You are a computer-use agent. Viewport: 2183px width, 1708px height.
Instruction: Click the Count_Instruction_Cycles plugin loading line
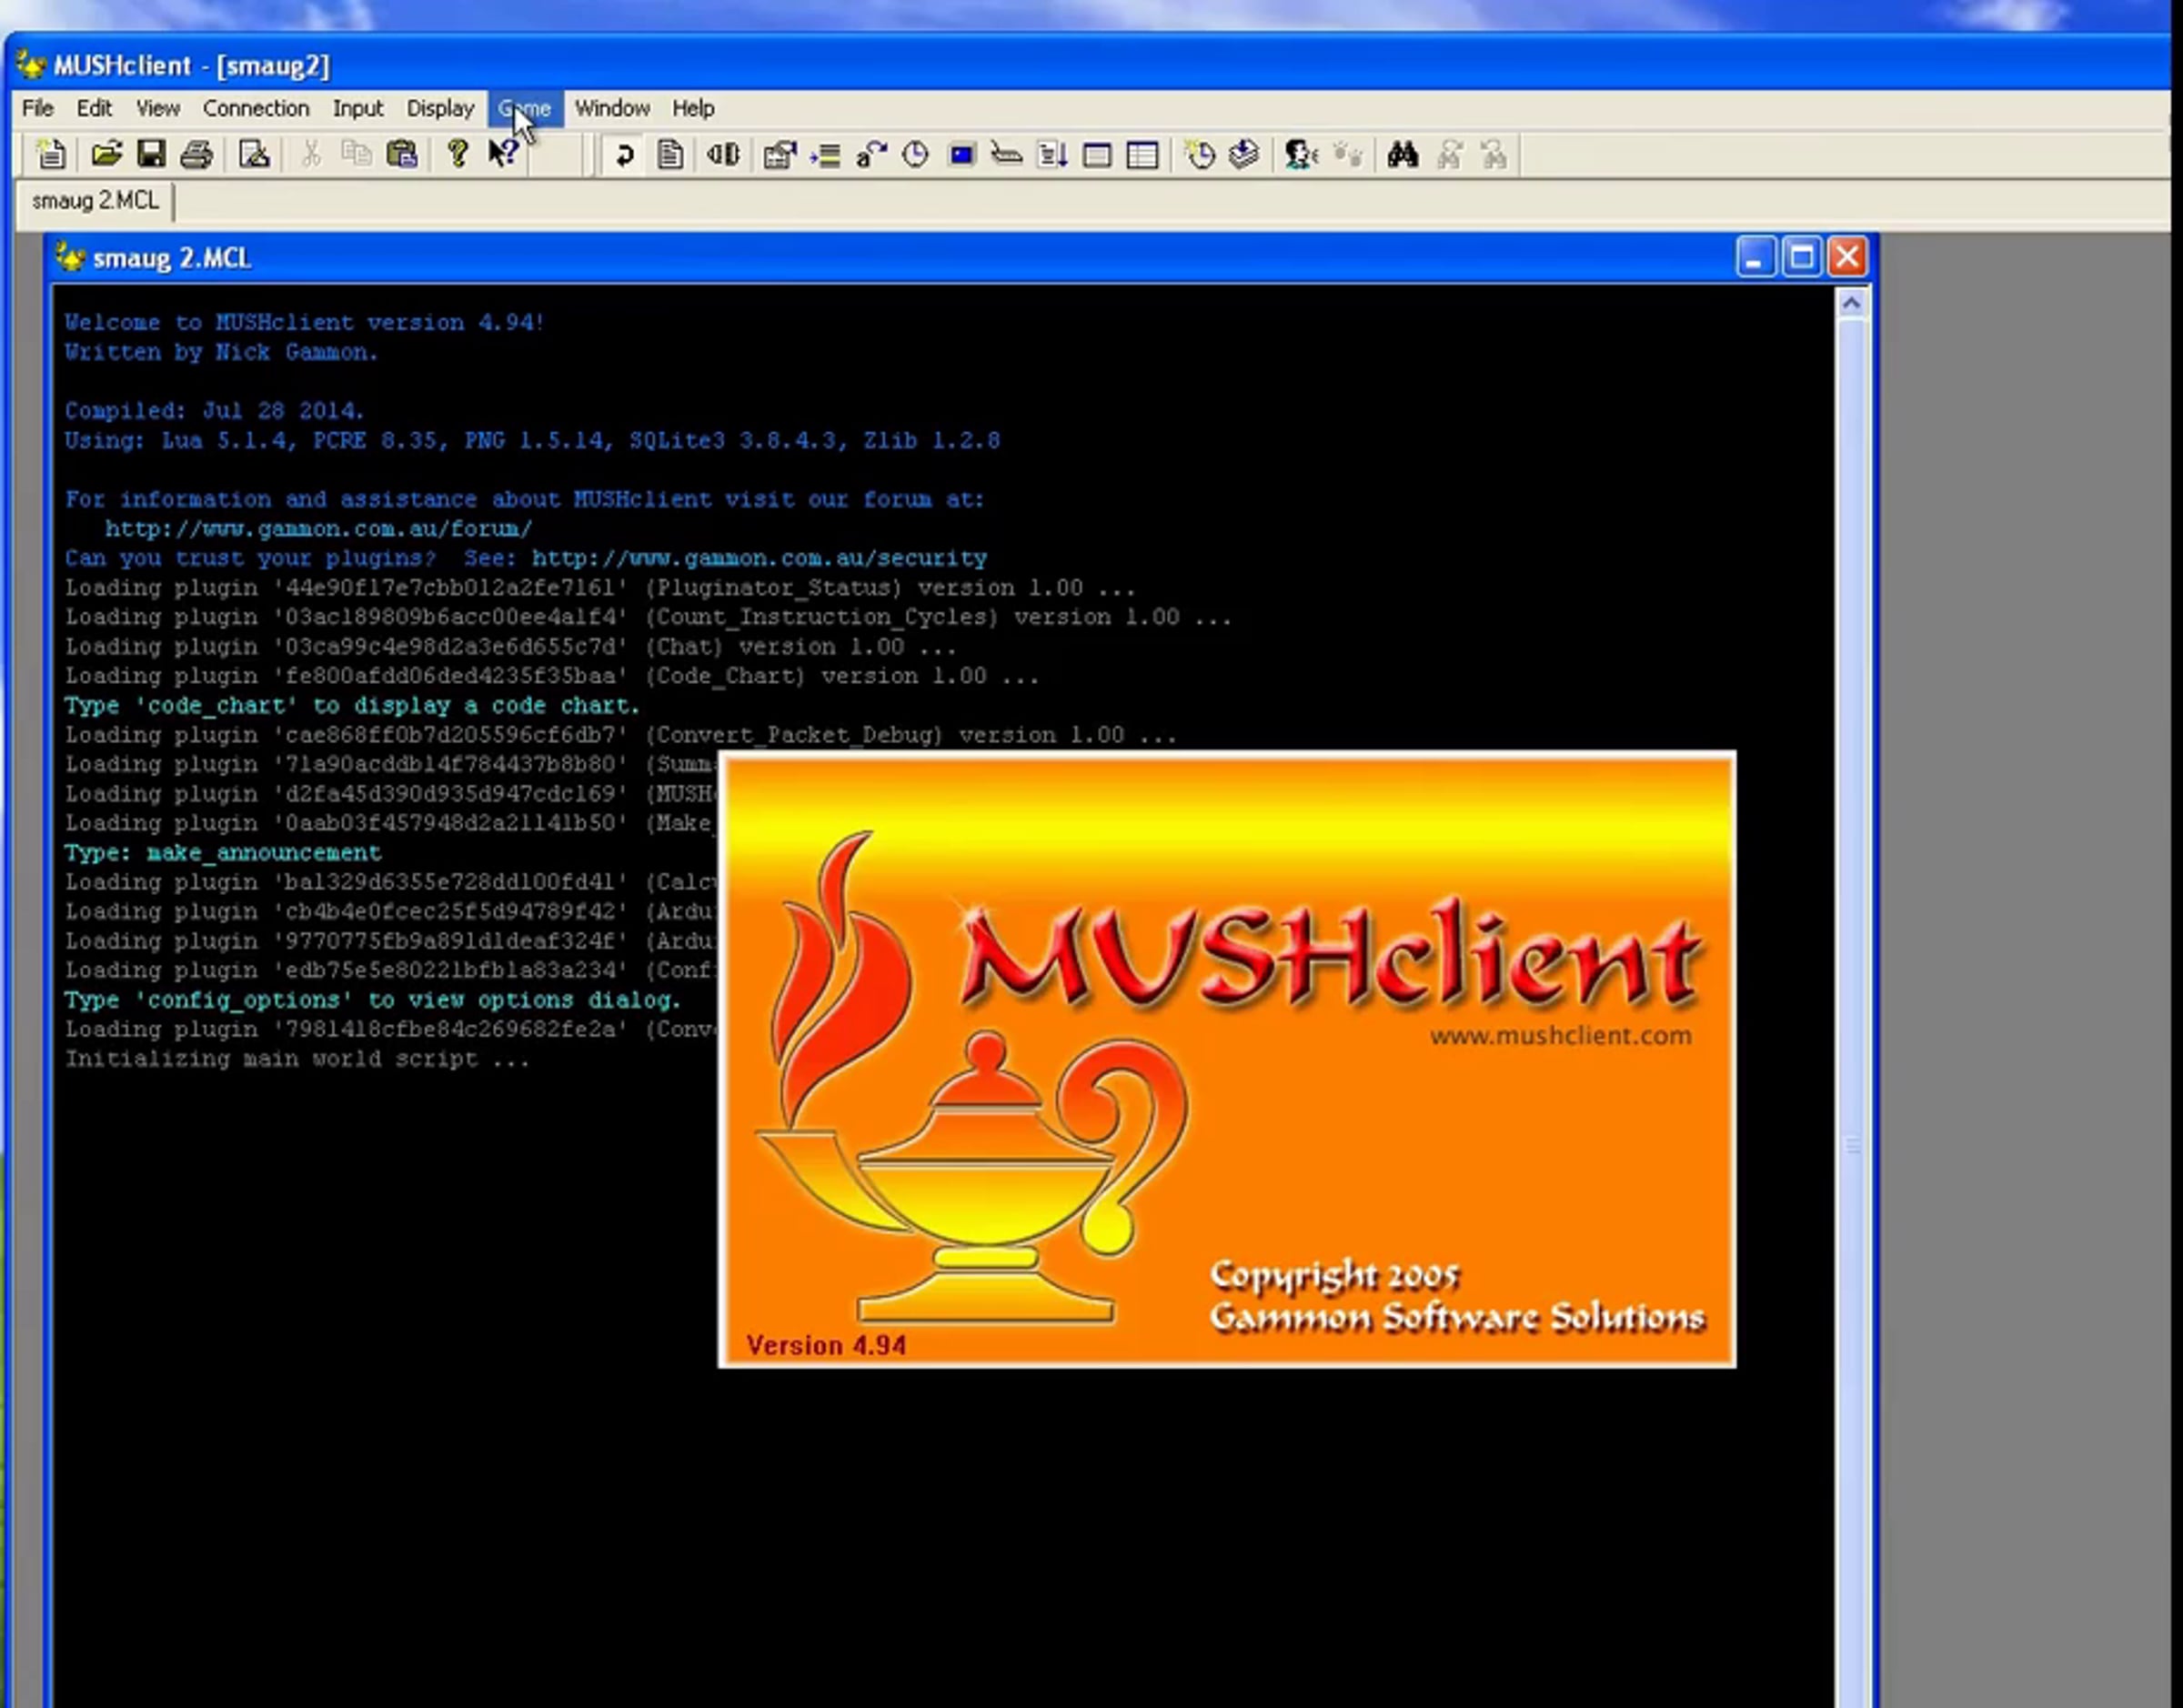(x=648, y=617)
